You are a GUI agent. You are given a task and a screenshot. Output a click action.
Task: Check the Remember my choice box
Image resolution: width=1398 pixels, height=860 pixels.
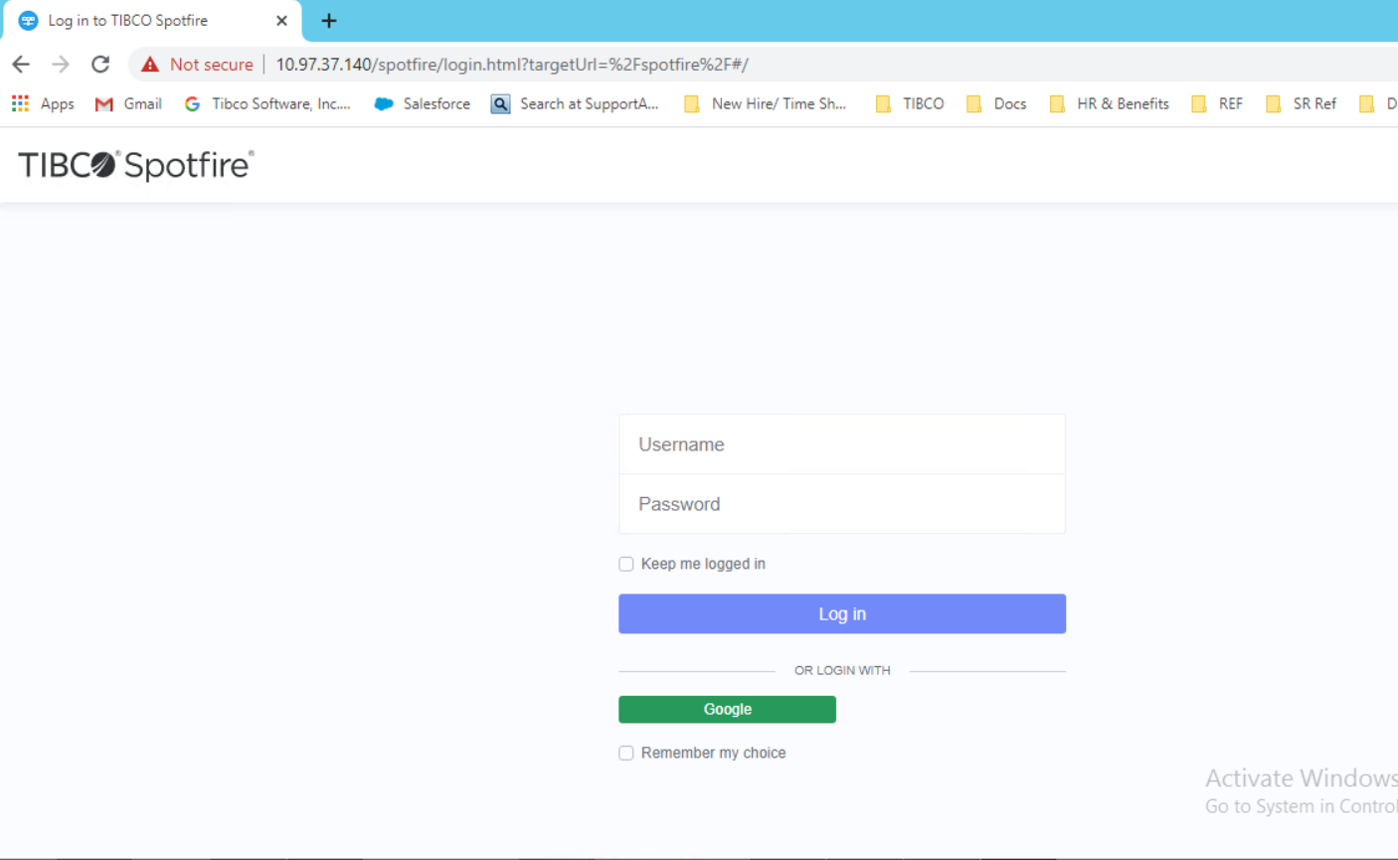[x=626, y=753]
